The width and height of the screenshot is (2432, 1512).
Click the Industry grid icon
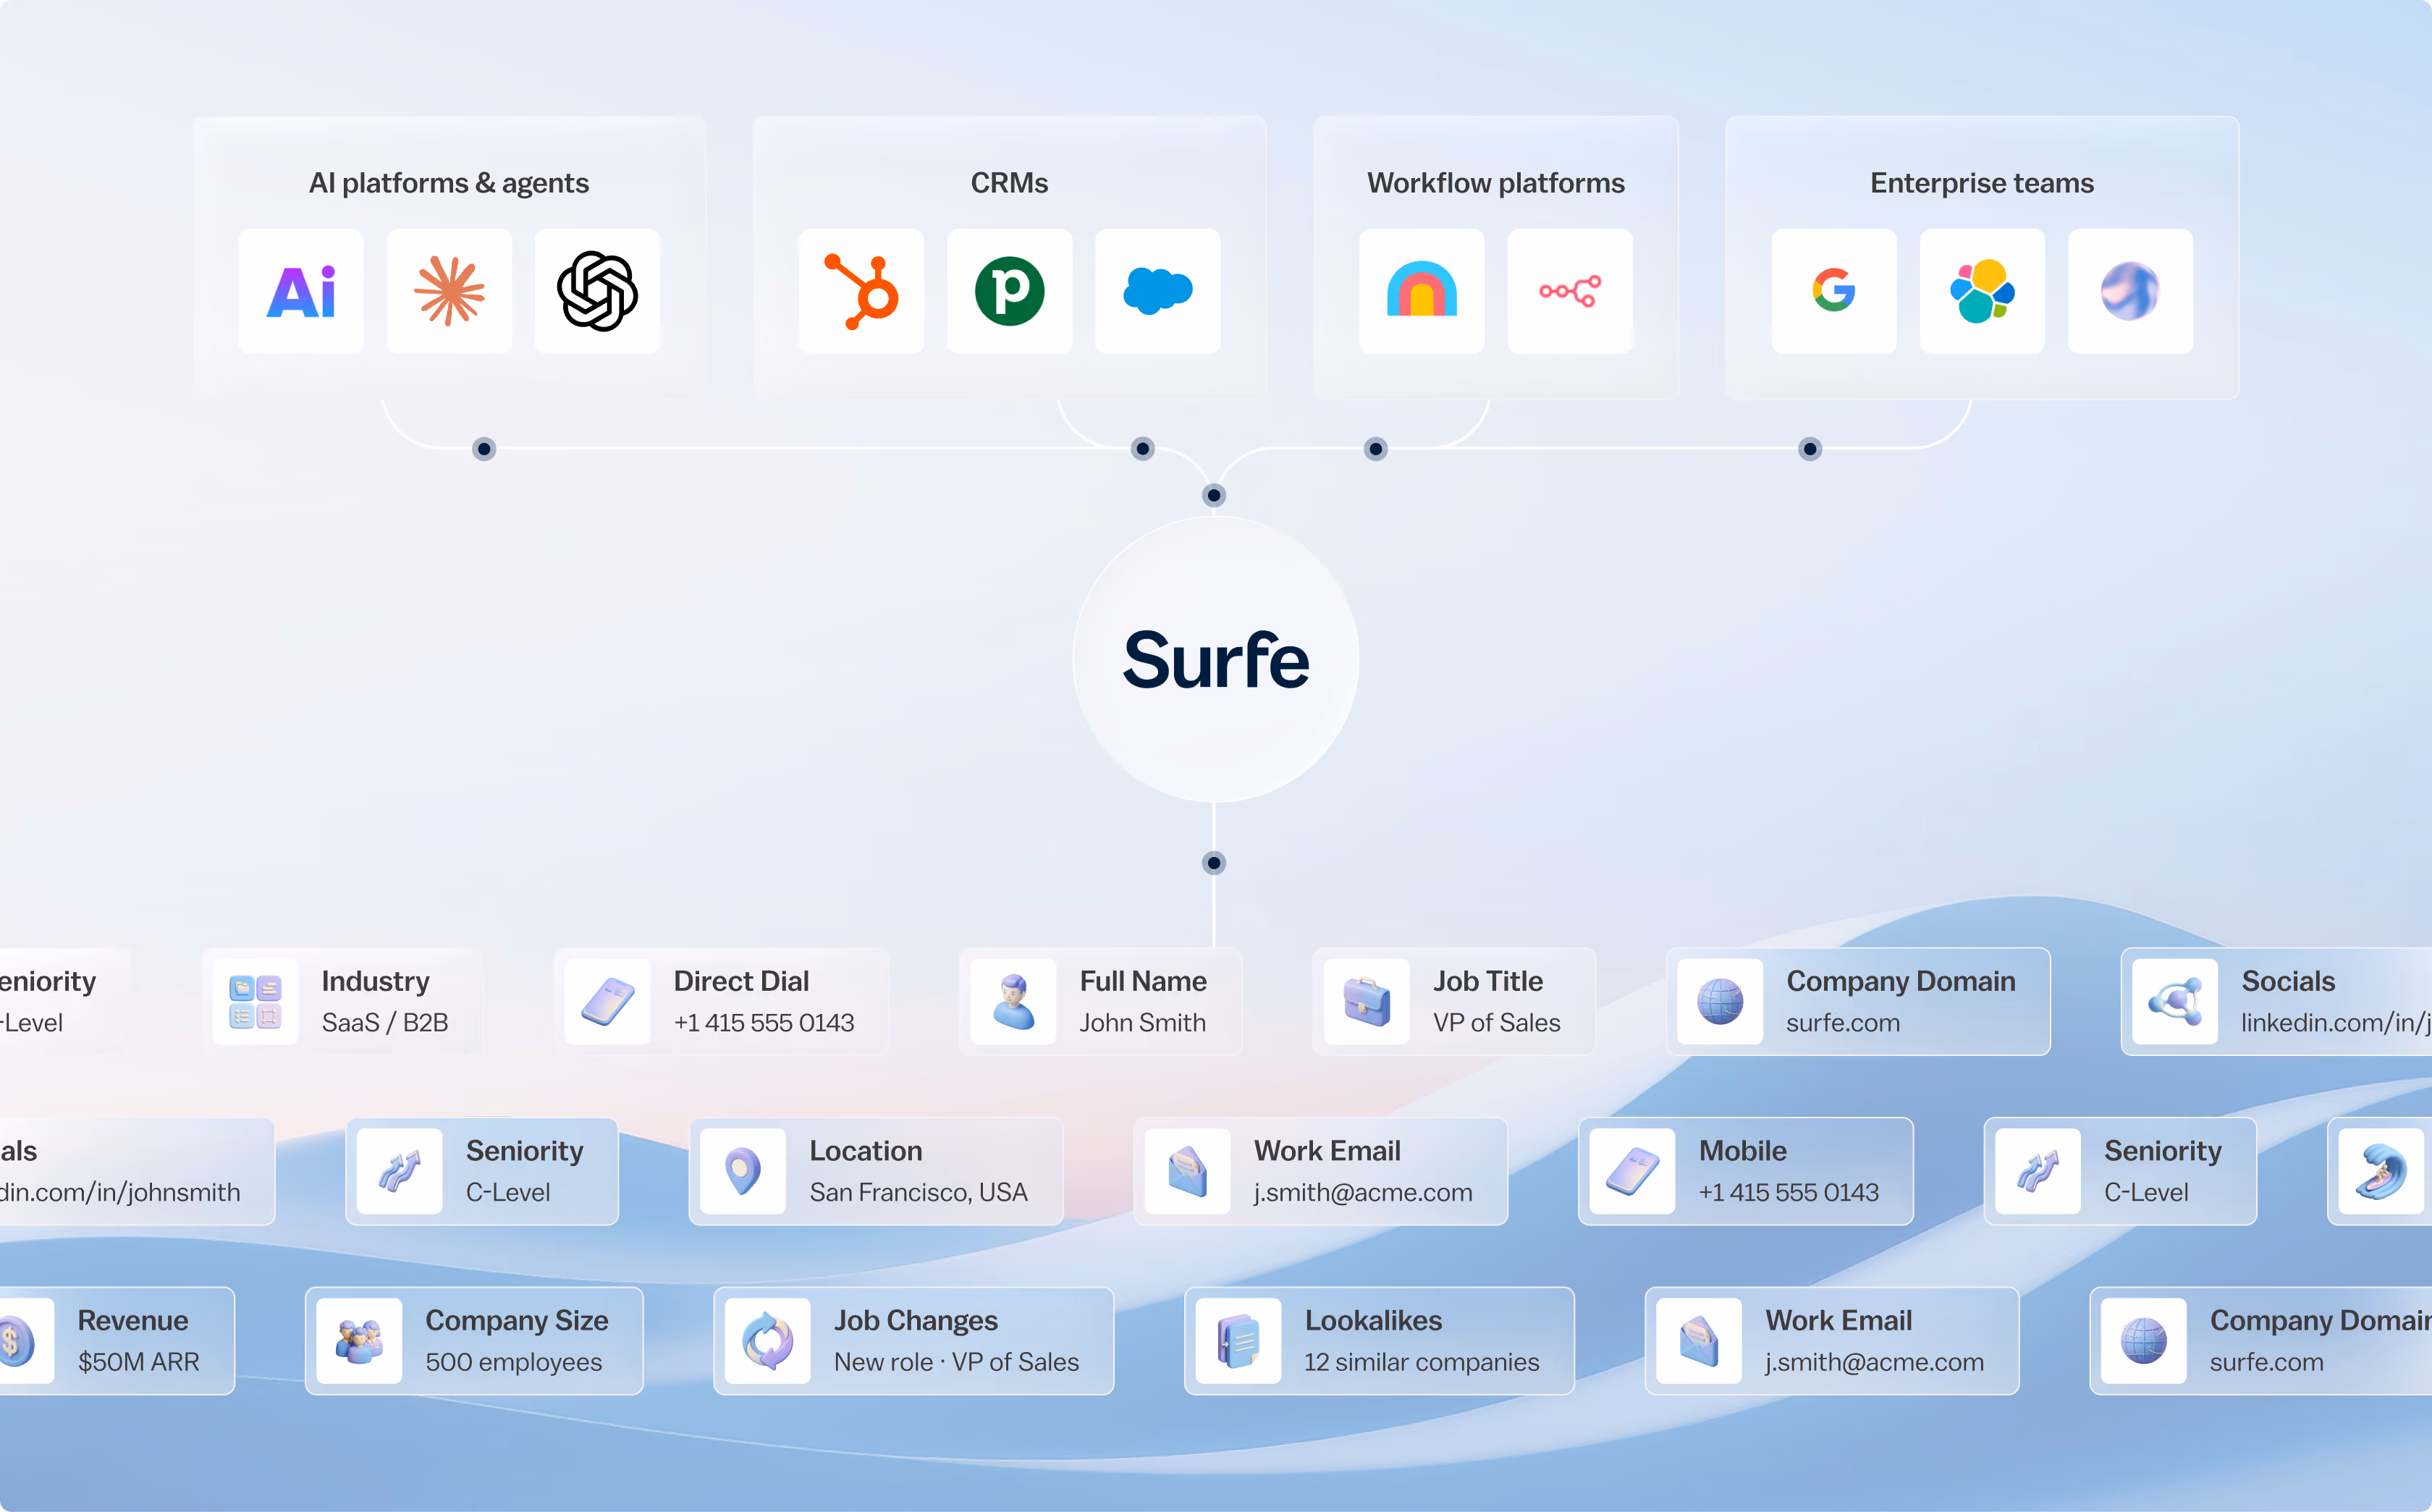(x=255, y=1002)
